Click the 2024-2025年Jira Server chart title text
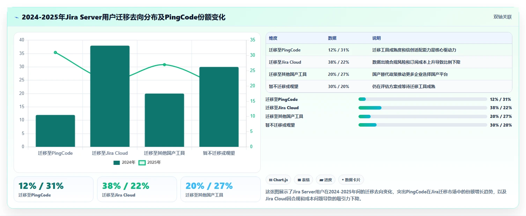Image resolution: width=526 pixels, height=216 pixels. (124, 17)
